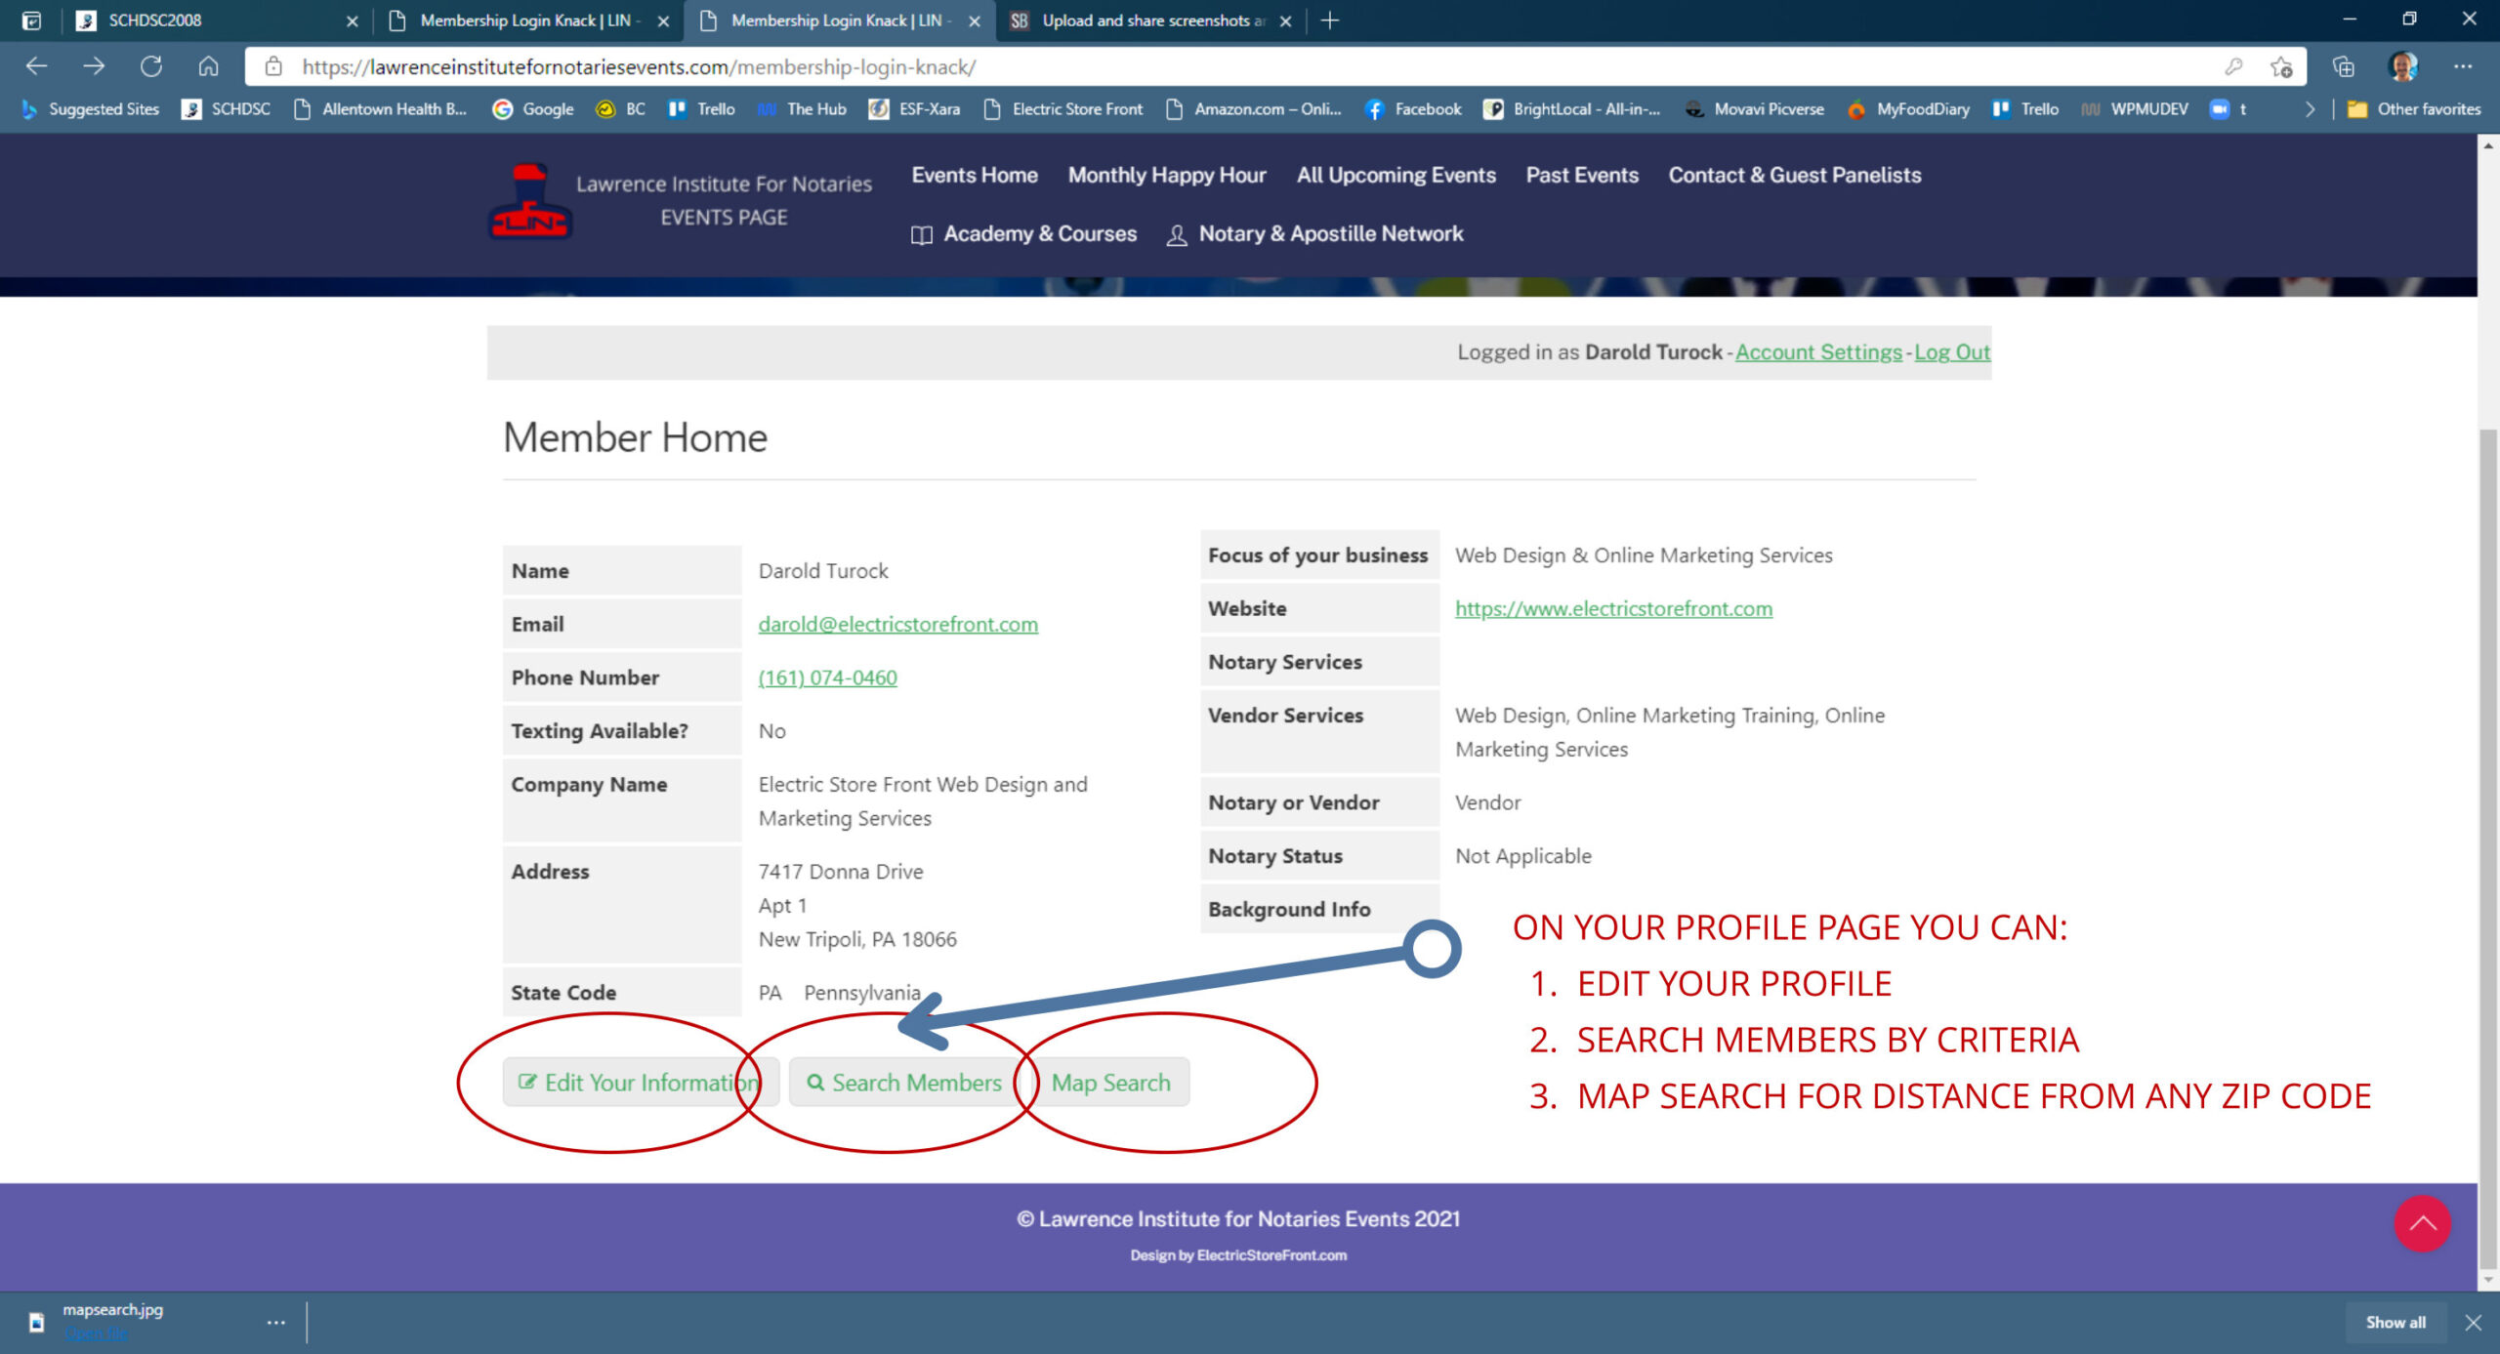The height and width of the screenshot is (1354, 2500).
Task: Click the Log Out link
Action: (1951, 352)
